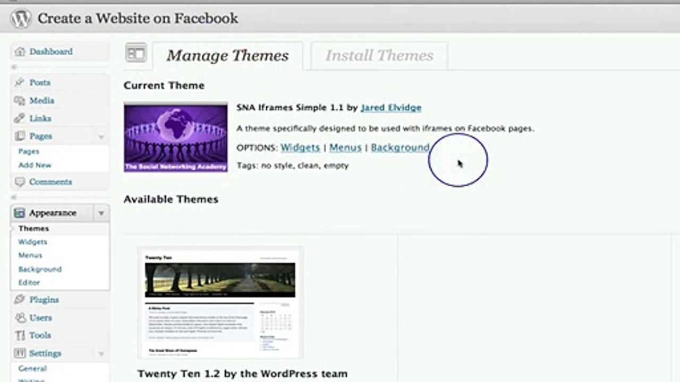Go to Posts in the sidebar
The image size is (680, 382).
(x=40, y=82)
